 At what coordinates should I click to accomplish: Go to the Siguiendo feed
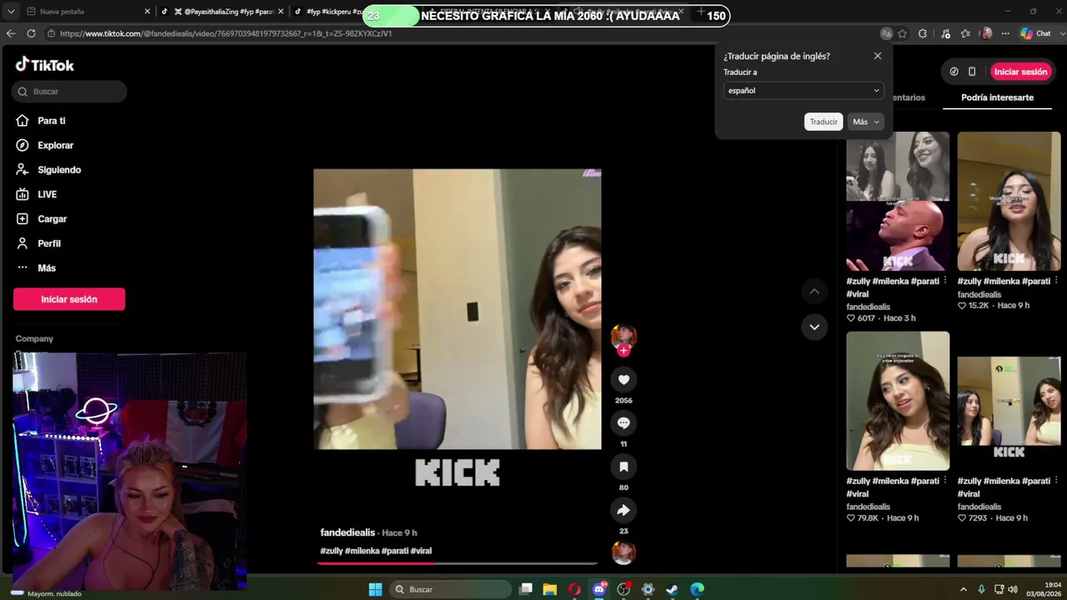point(48,170)
